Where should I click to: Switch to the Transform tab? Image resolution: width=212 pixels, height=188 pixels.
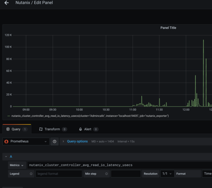[53, 129]
